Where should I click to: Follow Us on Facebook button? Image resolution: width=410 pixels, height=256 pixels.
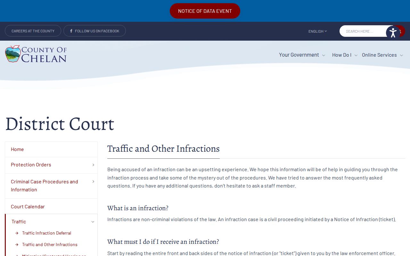click(x=94, y=31)
